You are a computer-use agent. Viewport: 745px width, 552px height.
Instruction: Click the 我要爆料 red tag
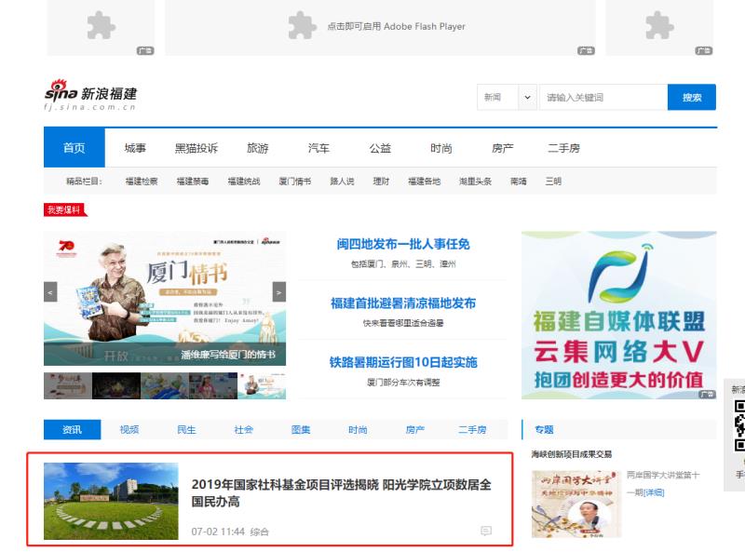pyautogui.click(x=65, y=210)
